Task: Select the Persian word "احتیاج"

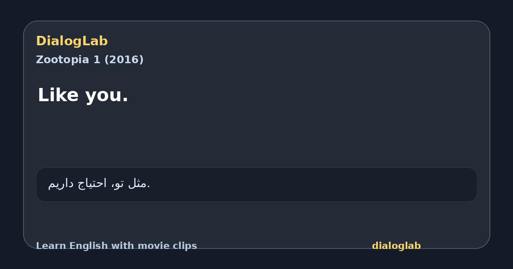Action: click(93, 184)
